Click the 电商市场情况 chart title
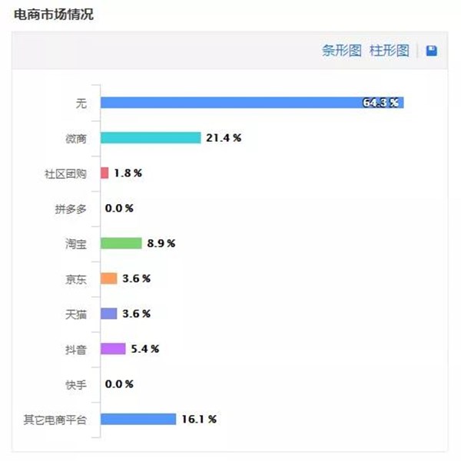 coord(54,15)
